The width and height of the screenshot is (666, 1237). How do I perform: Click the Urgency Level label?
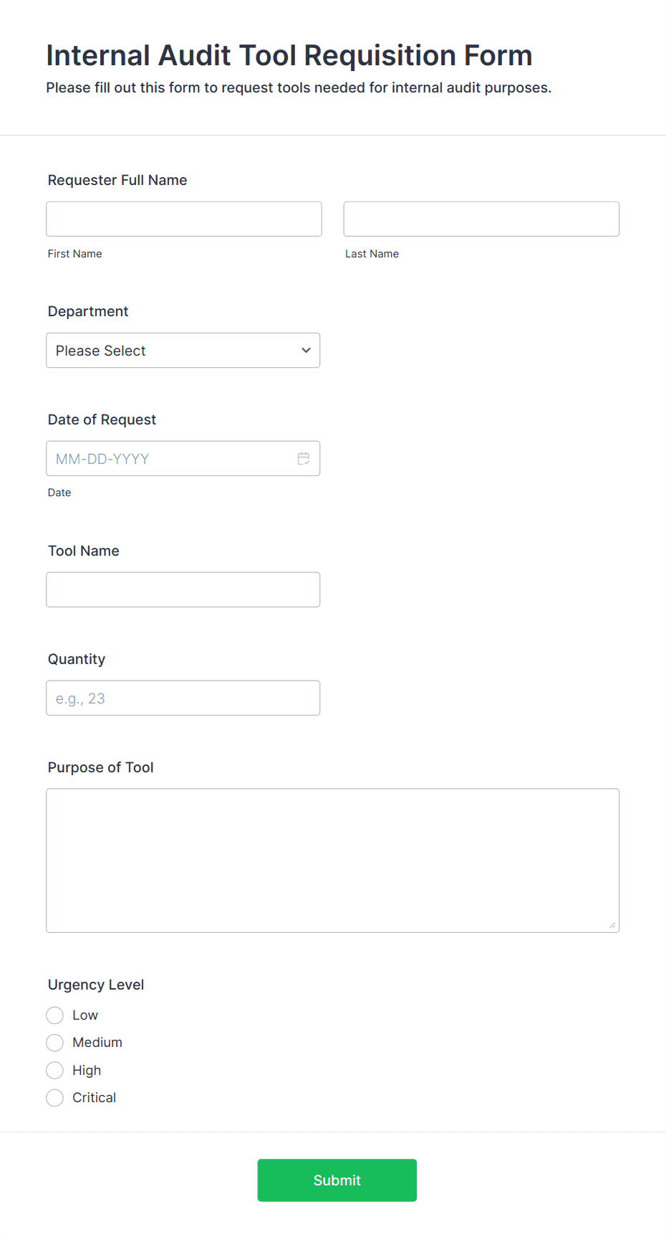(x=96, y=985)
